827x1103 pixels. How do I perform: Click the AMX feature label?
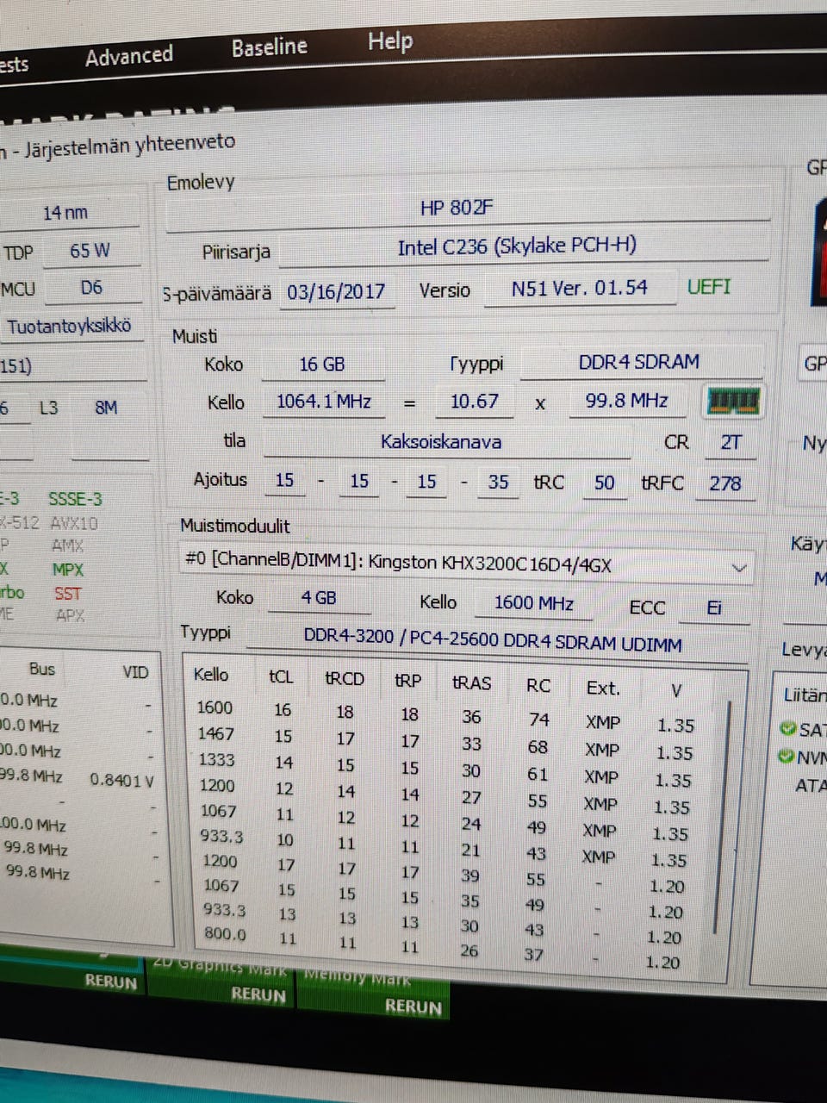pyautogui.click(x=68, y=546)
